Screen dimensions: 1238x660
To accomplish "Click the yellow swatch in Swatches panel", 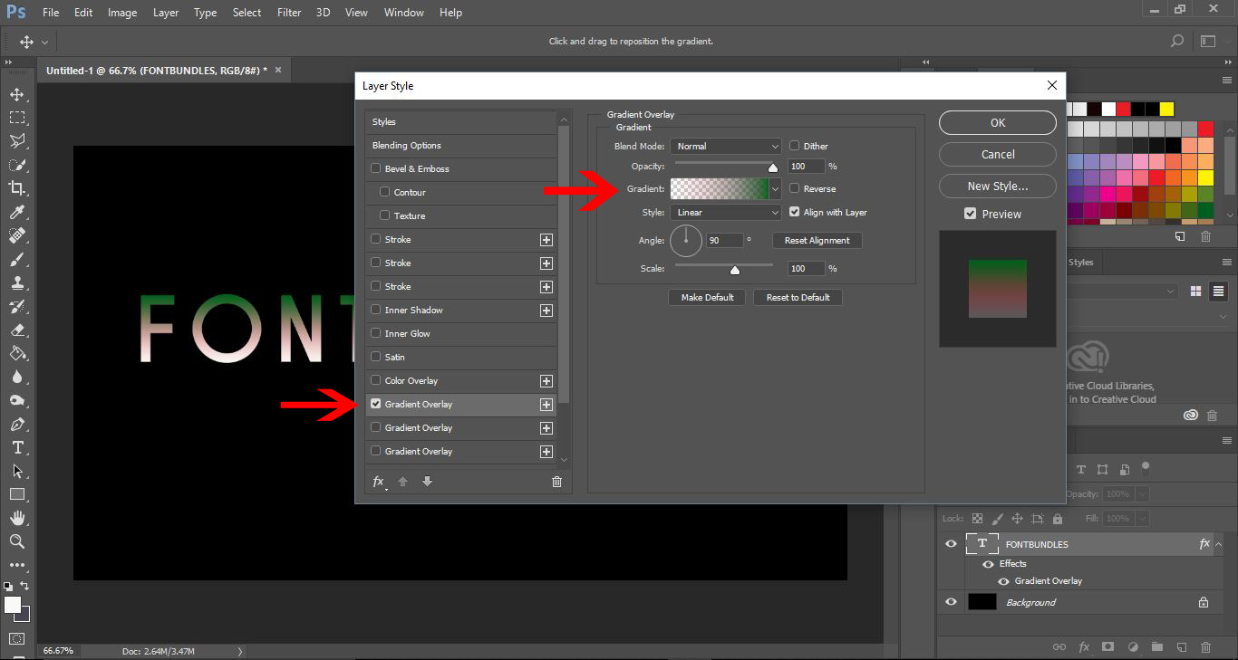I will (x=1166, y=109).
